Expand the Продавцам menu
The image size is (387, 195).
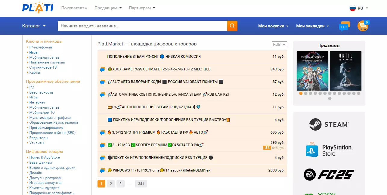click(x=108, y=8)
